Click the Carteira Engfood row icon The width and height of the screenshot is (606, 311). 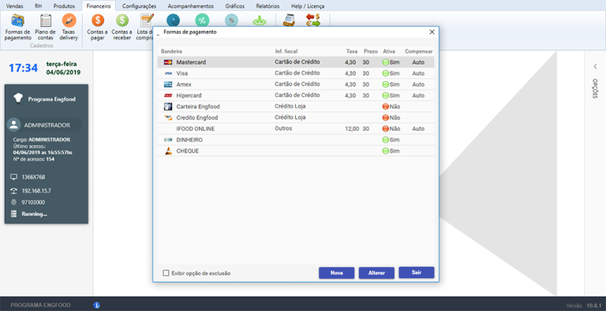(168, 106)
